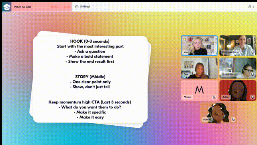Click the muted mic icon on the bottom orange tile
Screen dimensions: 257x145
[x=233, y=119]
